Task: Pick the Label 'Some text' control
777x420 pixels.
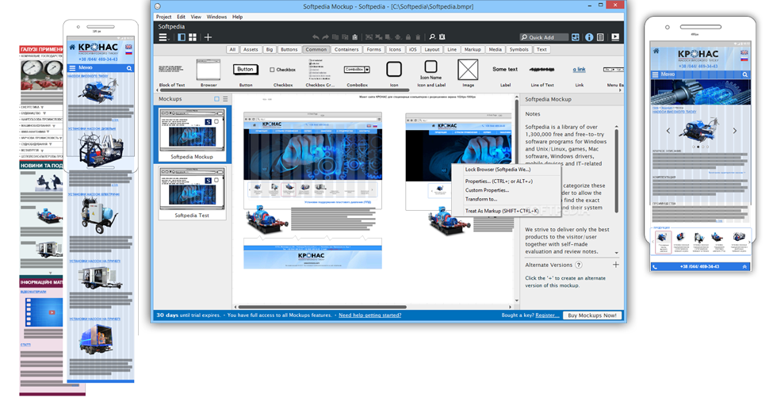Action: pyautogui.click(x=505, y=73)
